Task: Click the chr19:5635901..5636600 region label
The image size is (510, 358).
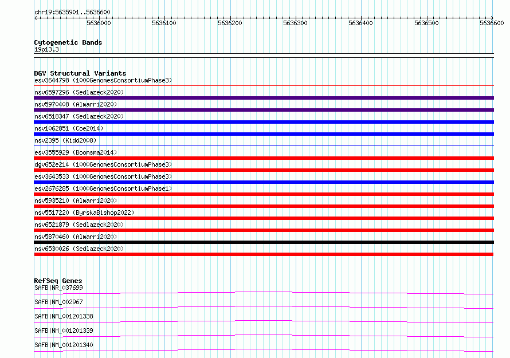Action: pos(72,12)
